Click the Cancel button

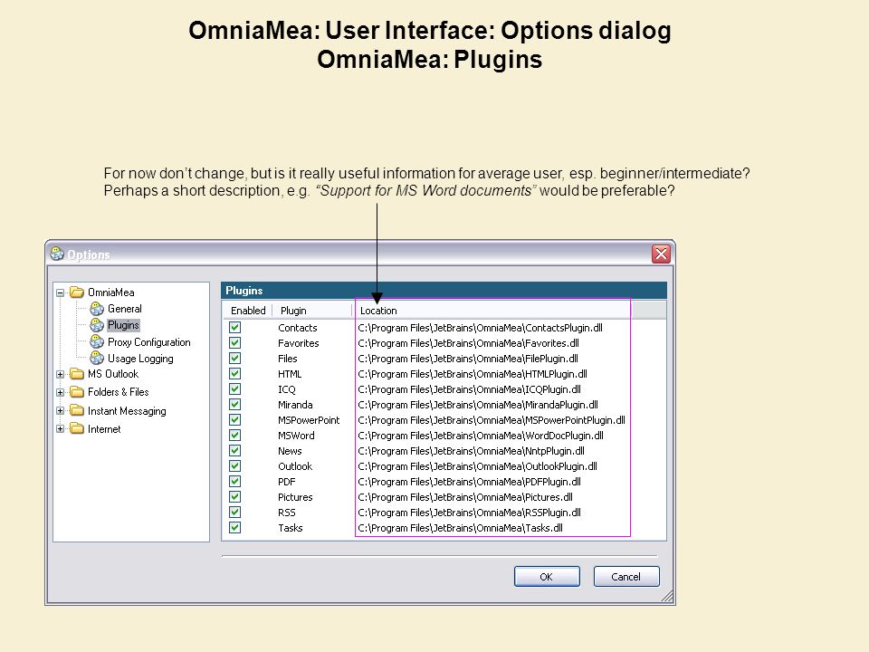coord(626,577)
